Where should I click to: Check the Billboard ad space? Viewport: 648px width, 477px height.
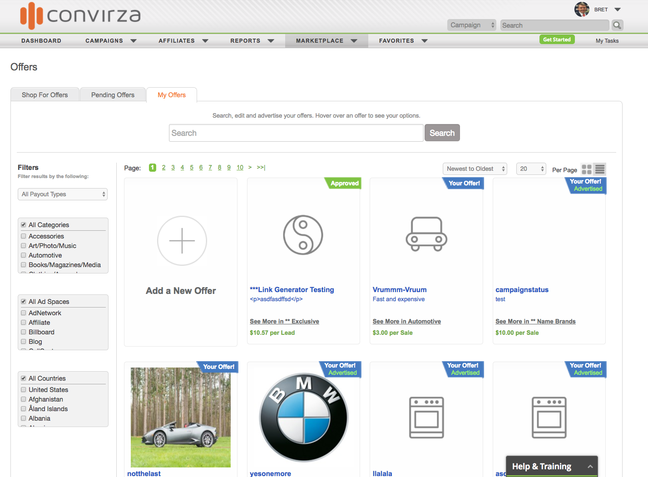pyautogui.click(x=24, y=332)
